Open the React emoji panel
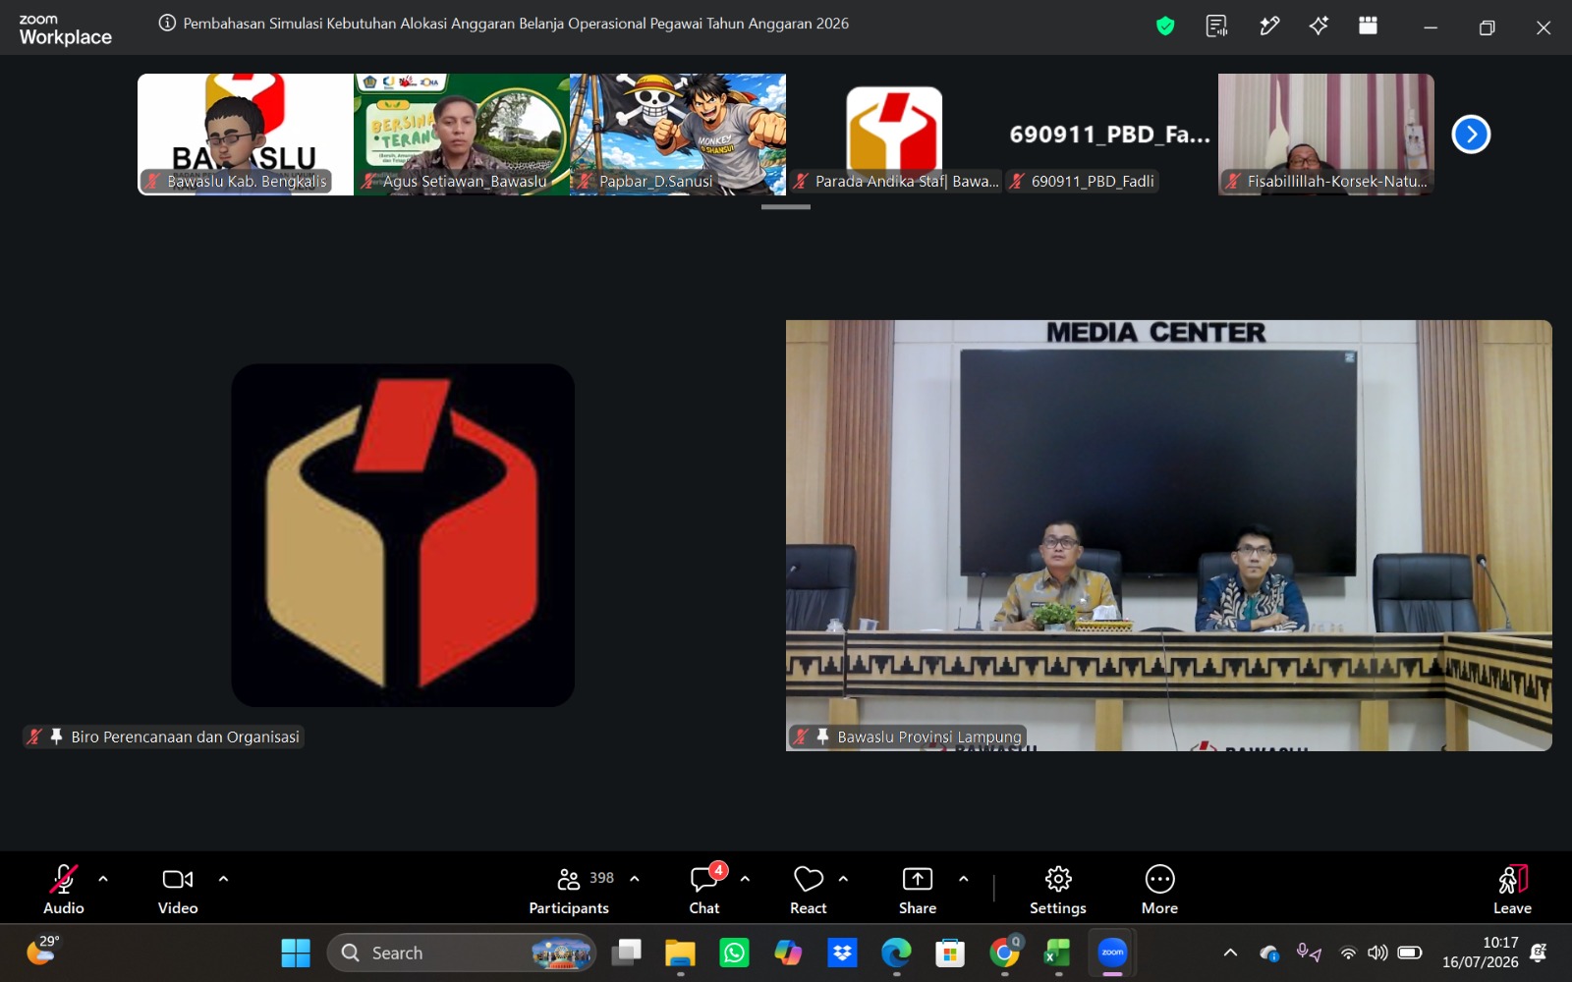 pos(809,890)
